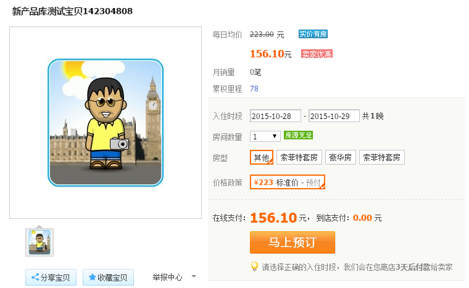This screenshot has height=288, width=469.
Task: Click the share icon beside 分享宝贝
Action: (35, 278)
